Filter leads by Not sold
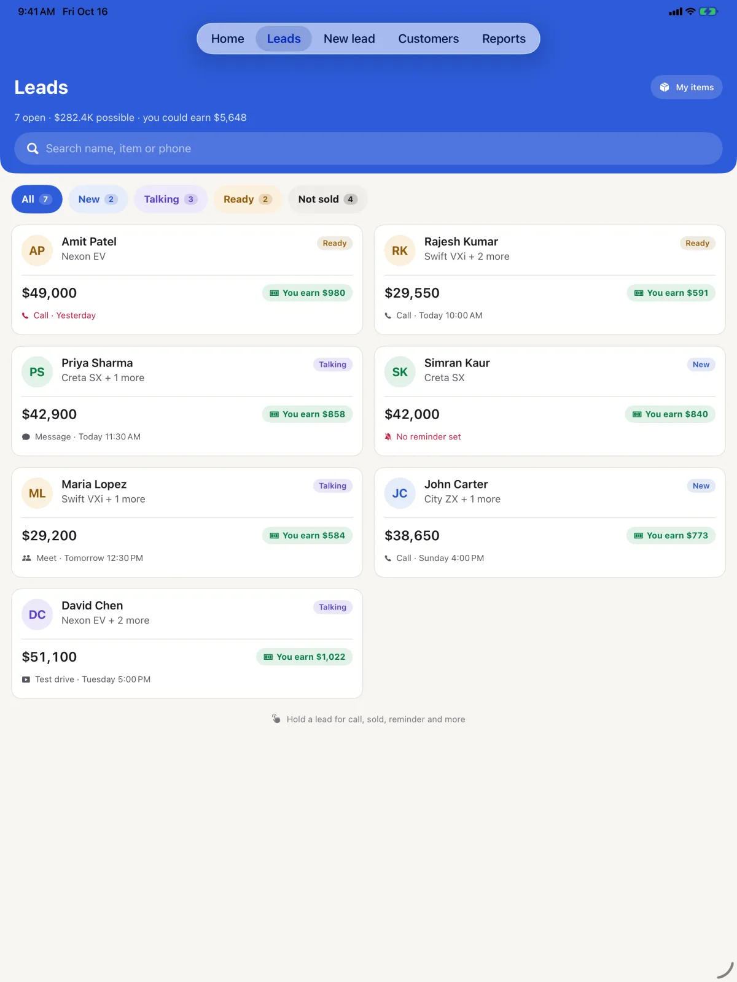Viewport: 737px width, 982px height. (x=327, y=199)
